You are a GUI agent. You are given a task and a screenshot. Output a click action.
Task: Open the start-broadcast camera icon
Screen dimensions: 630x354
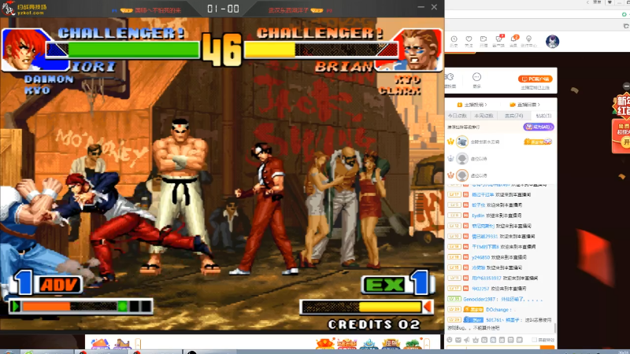(484, 39)
